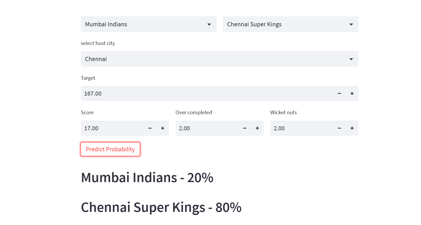Click the Chennai Super Kings result text

click(x=161, y=207)
